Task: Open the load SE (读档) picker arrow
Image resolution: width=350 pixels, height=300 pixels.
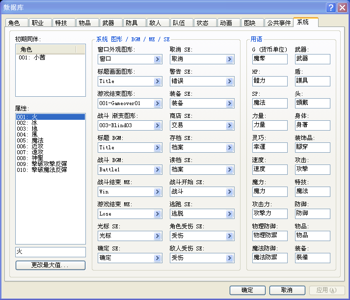Action: coord(229,170)
